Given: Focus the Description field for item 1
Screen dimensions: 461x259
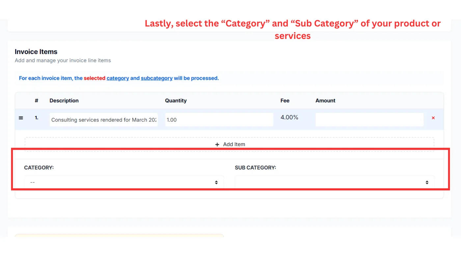Looking at the screenshot, I should coord(104,120).
